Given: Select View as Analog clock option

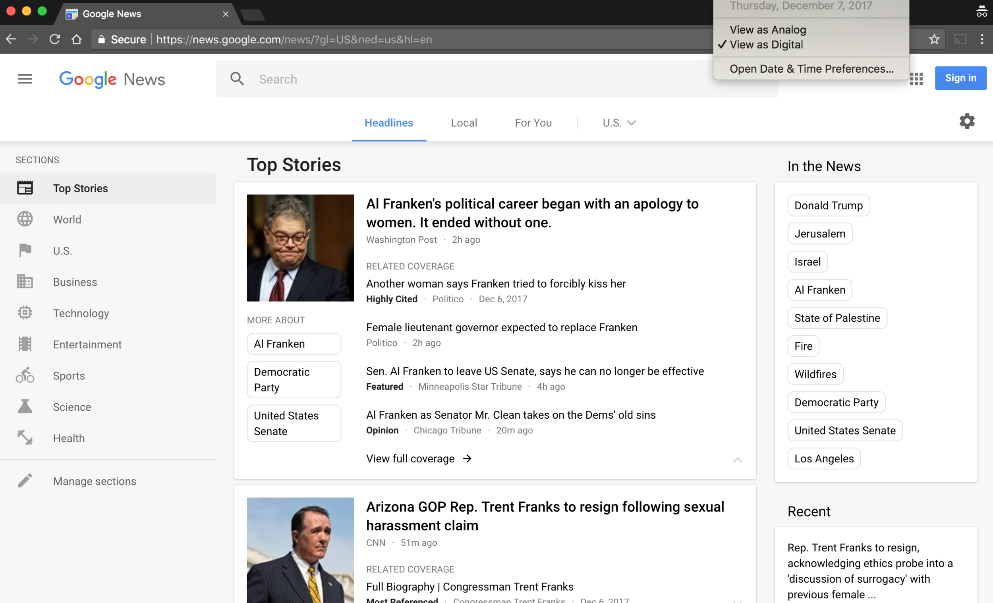Looking at the screenshot, I should pyautogui.click(x=768, y=30).
